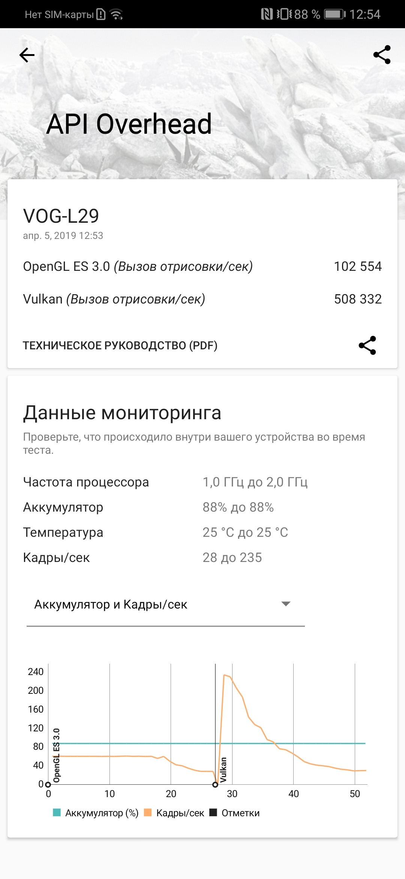Tap the battery icon in status bar

pyautogui.click(x=334, y=14)
